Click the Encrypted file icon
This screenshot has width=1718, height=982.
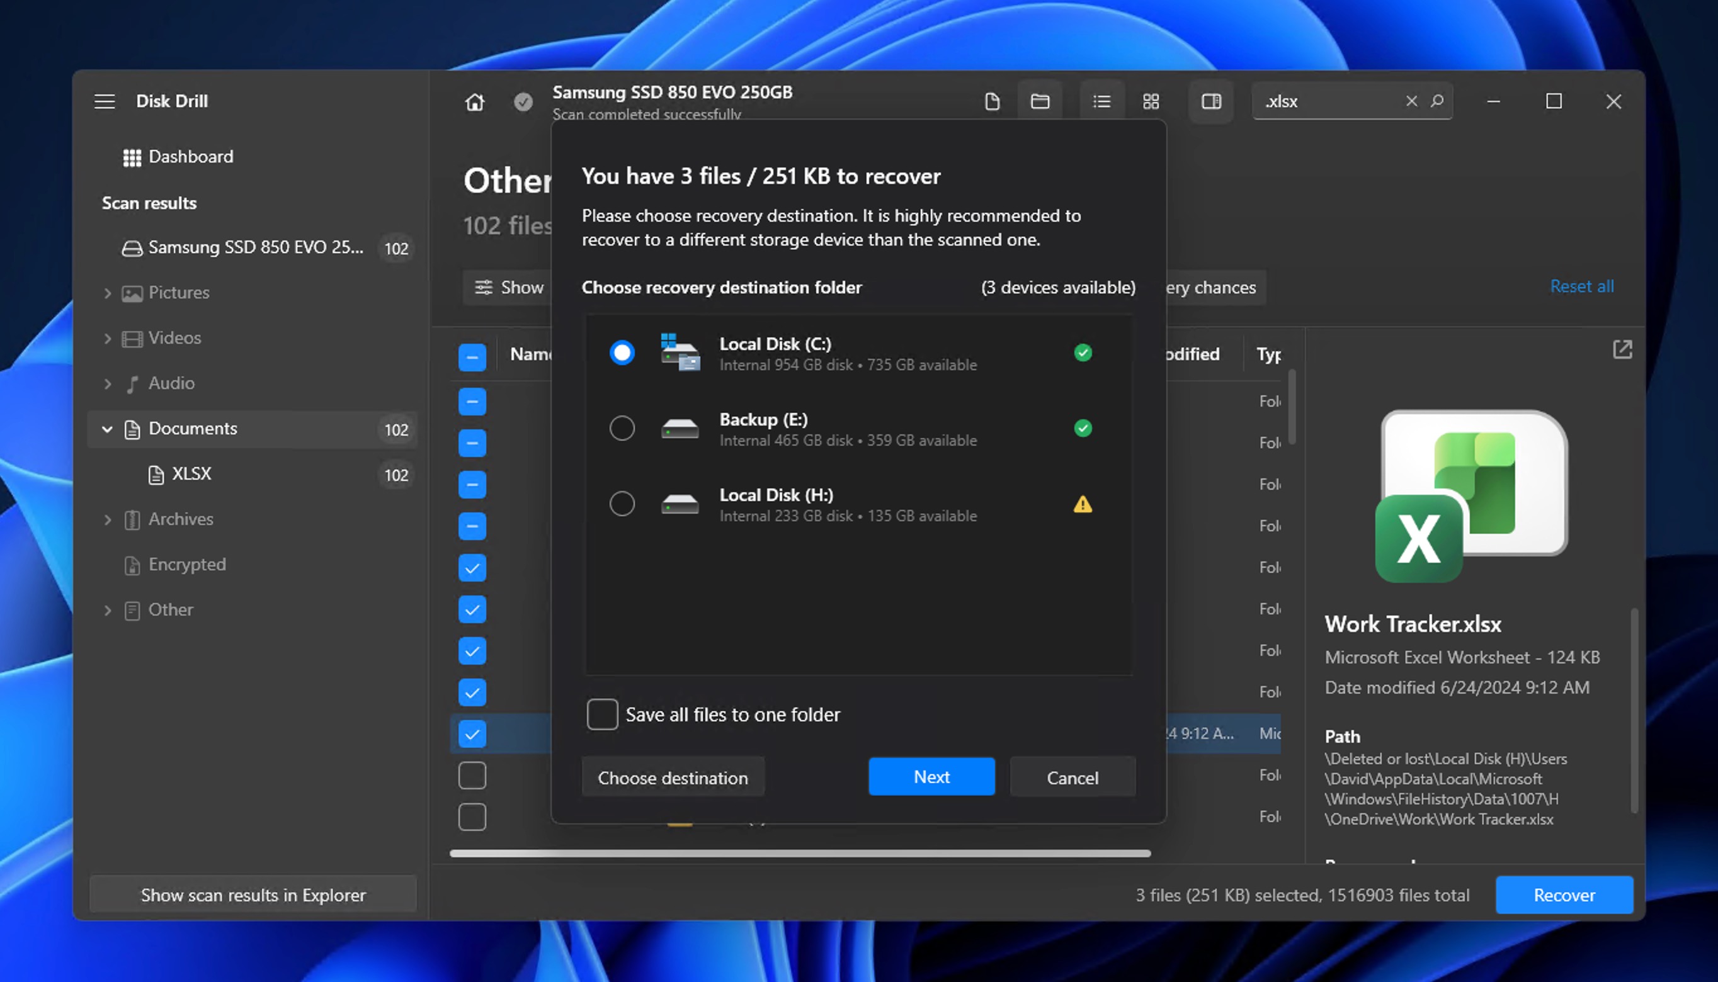click(x=132, y=565)
